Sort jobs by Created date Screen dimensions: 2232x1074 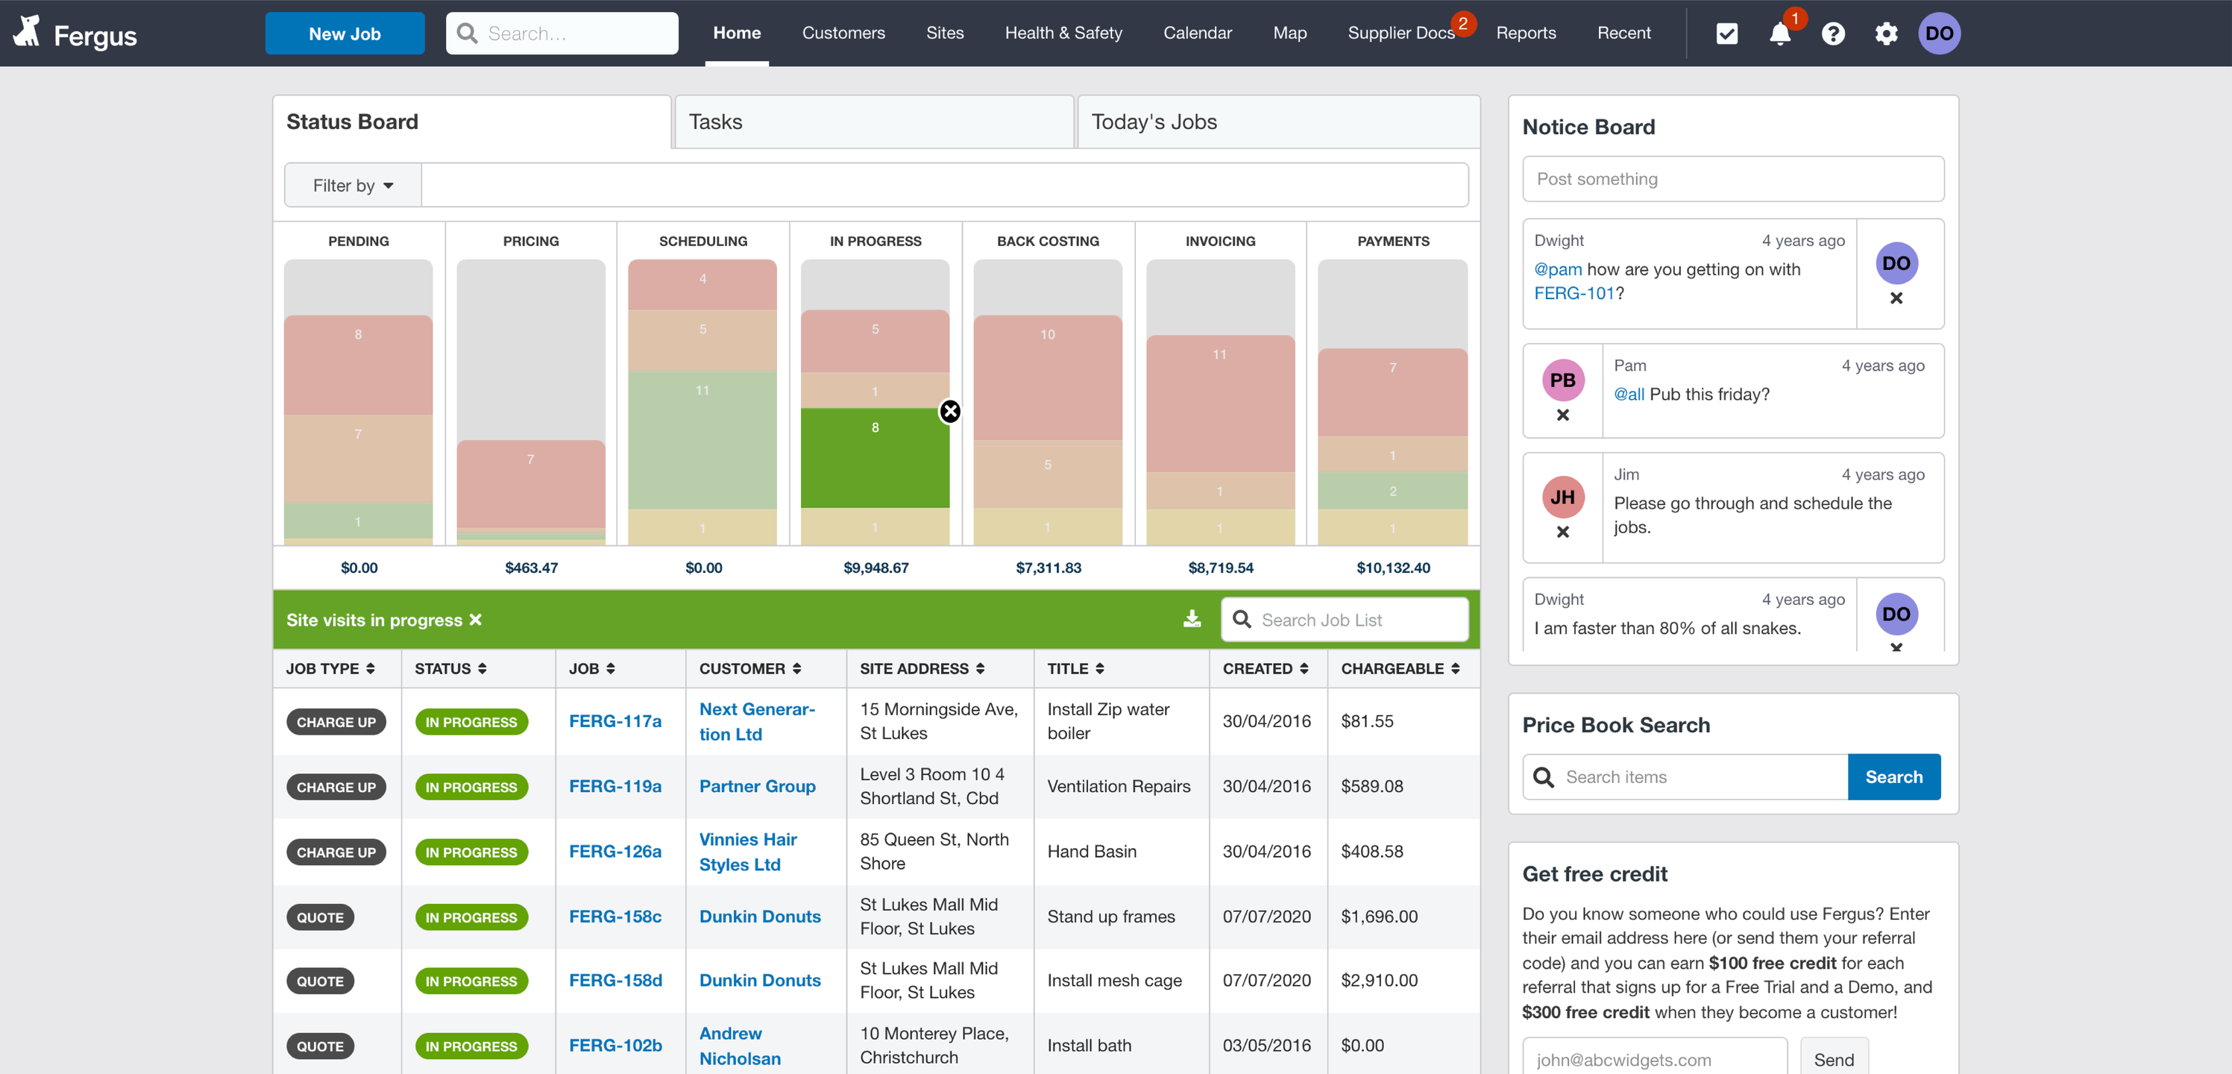(1265, 668)
